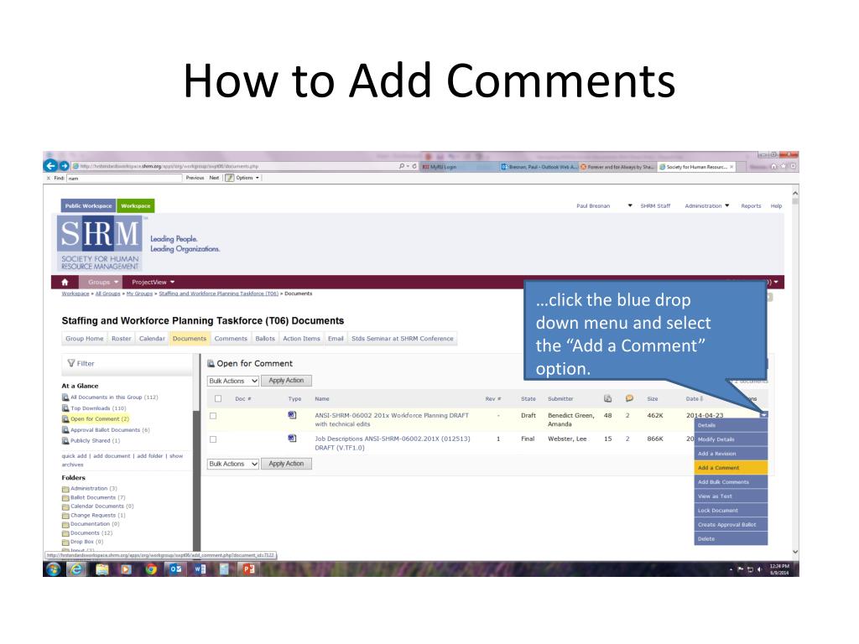Click the page scrollbar down arrow
Screen dimensions: 859x644
click(795, 552)
